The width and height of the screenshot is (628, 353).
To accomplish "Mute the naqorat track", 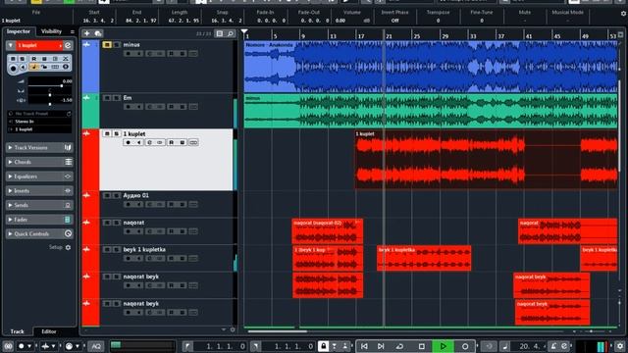I will (107, 223).
